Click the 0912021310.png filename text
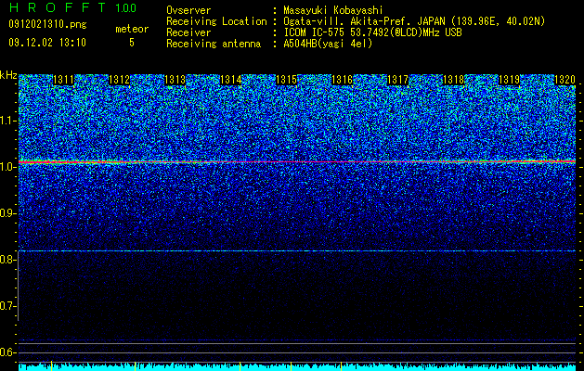Screen dimensions: 584x371 pyautogui.click(x=47, y=25)
